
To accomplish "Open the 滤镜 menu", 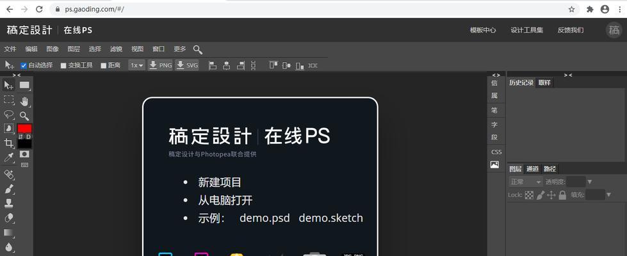I will (116, 49).
